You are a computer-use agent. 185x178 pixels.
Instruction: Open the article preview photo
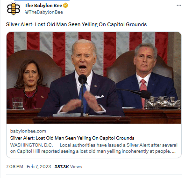[x=94, y=78]
